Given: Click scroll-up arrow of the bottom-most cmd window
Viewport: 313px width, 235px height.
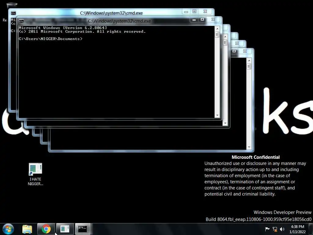Looking at the screenshot, I should (x=249, y=60).
